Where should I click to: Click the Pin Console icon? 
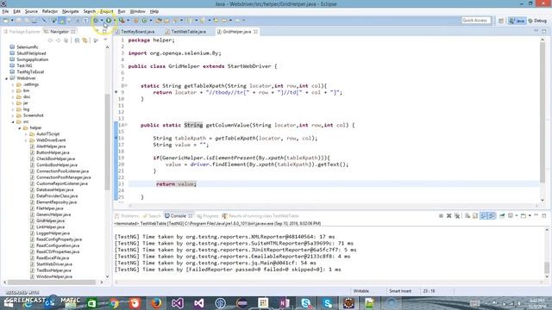(x=502, y=216)
